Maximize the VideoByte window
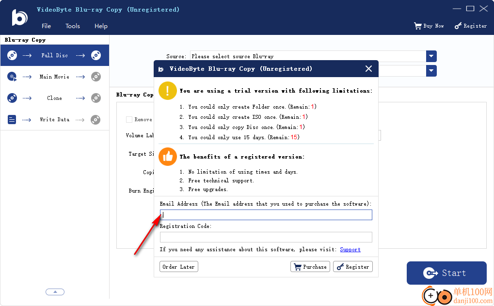 click(x=470, y=9)
